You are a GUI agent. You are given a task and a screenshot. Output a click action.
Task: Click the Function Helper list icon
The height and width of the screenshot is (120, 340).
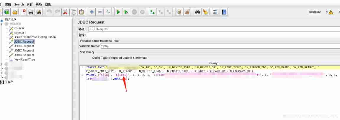click(x=216, y=12)
